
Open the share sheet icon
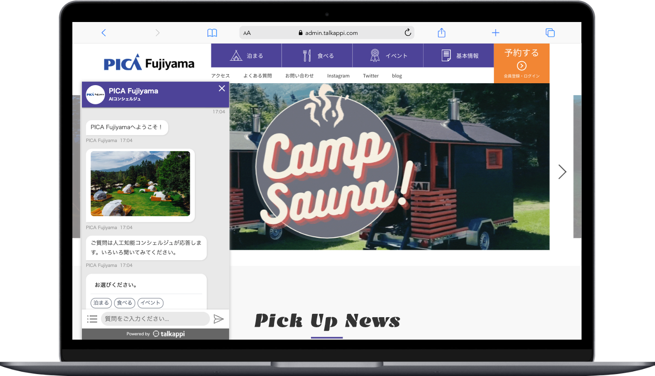442,32
